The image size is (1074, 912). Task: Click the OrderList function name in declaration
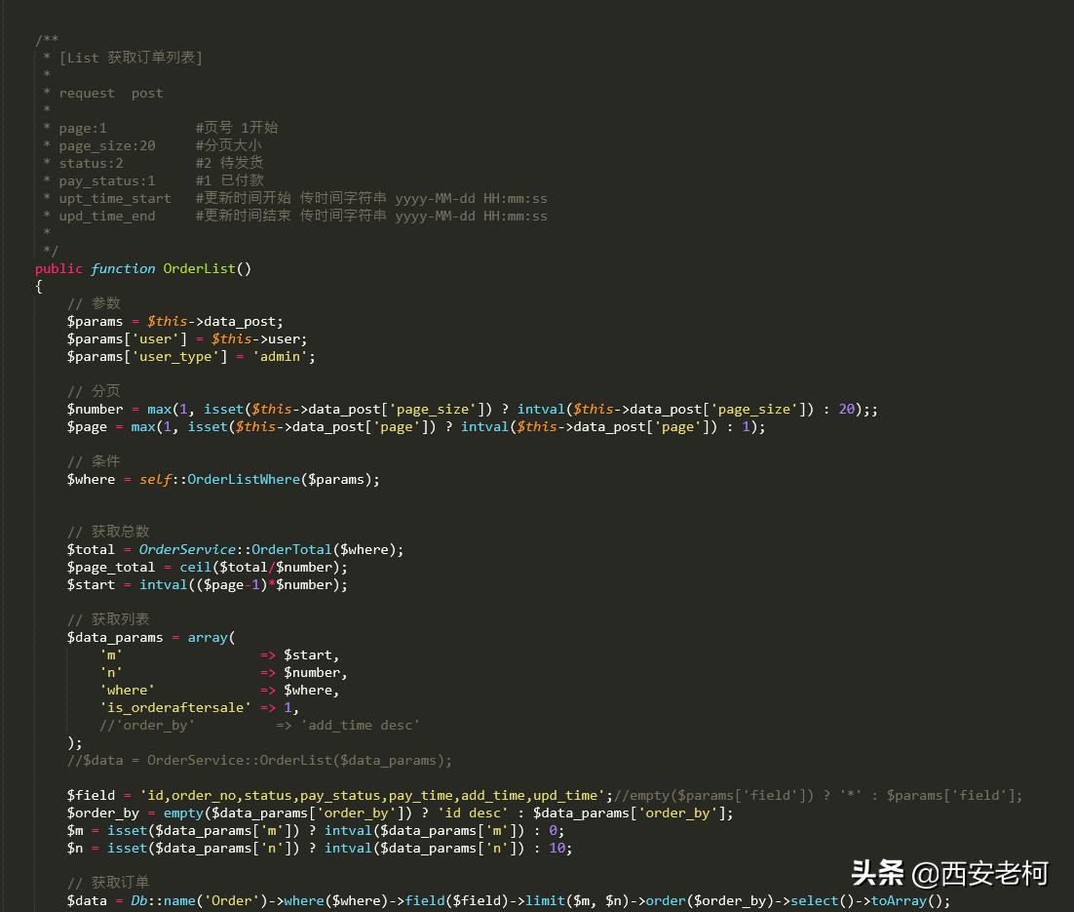(x=199, y=268)
